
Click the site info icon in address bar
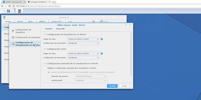[x=14, y=6]
